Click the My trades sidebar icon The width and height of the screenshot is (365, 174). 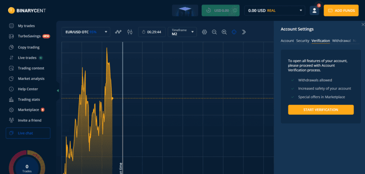tap(11, 26)
